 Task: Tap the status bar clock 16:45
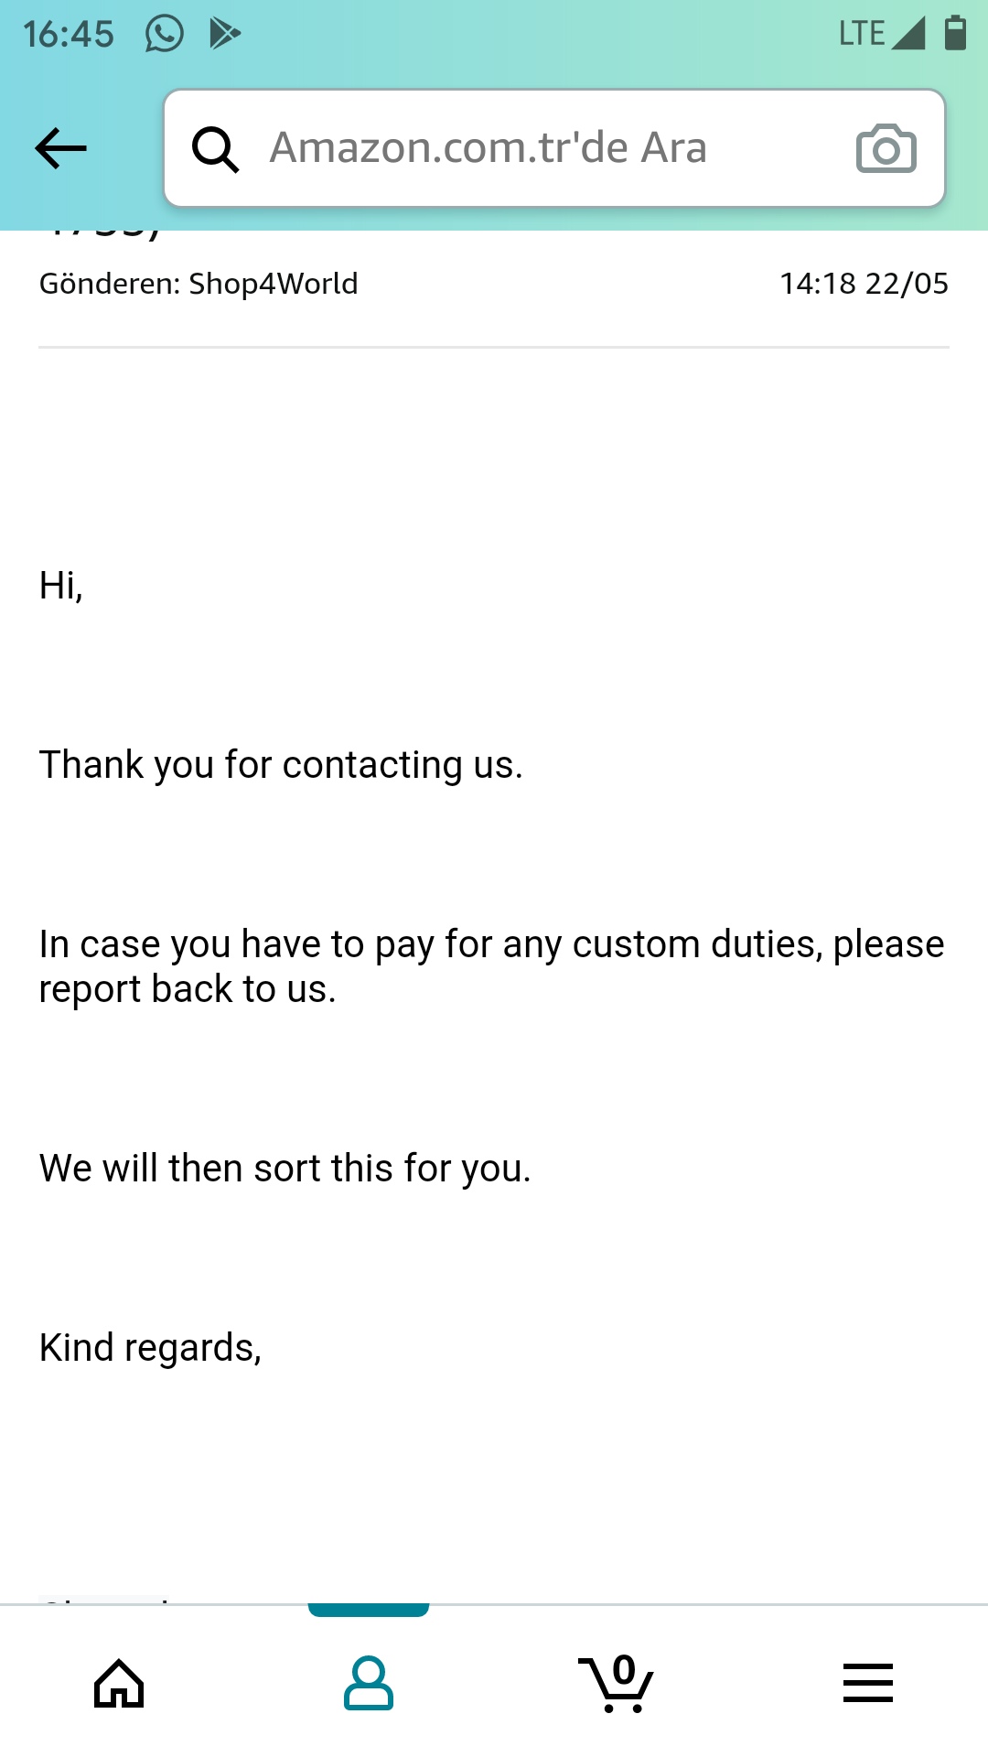[69, 35]
